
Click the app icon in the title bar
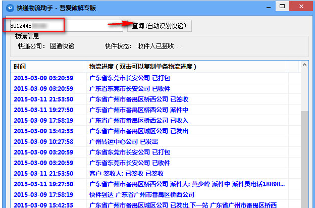pyautogui.click(x=9, y=8)
